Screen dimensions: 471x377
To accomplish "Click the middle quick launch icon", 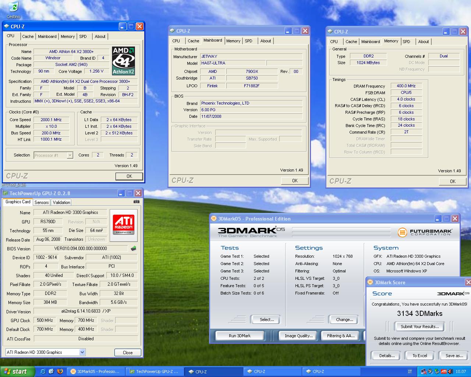I will pyautogui.click(x=51, y=371).
